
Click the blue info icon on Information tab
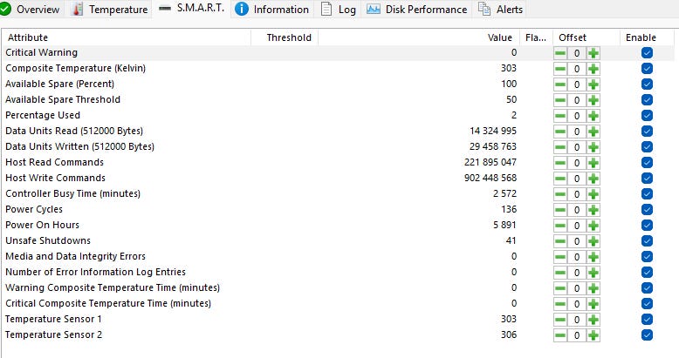click(242, 10)
